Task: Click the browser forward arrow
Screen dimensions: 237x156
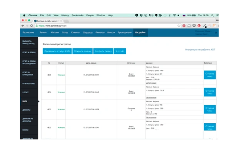Action: (27, 26)
